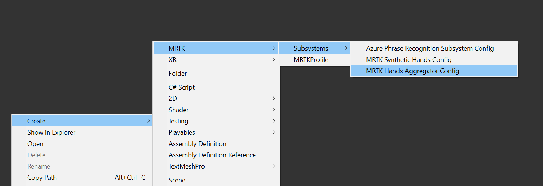Screen dimensions: 543x186
Task: Click the arrow next to Create
Action: (x=148, y=121)
